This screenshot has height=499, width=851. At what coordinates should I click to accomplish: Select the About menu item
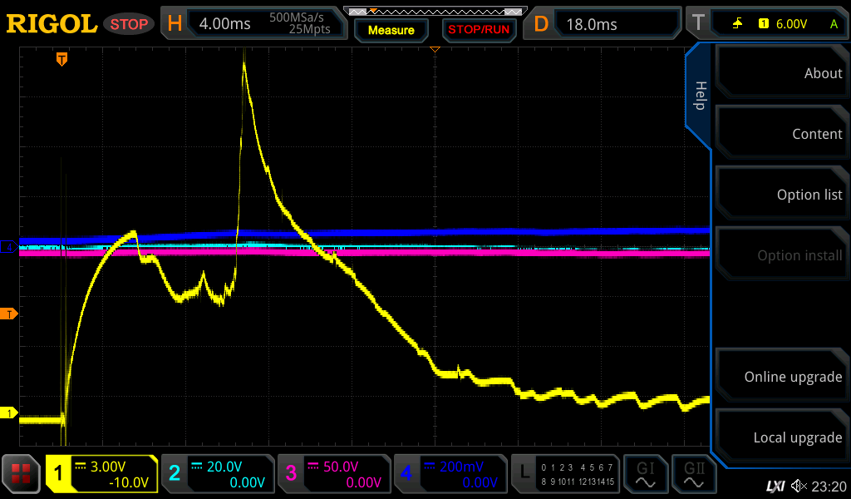coord(780,73)
